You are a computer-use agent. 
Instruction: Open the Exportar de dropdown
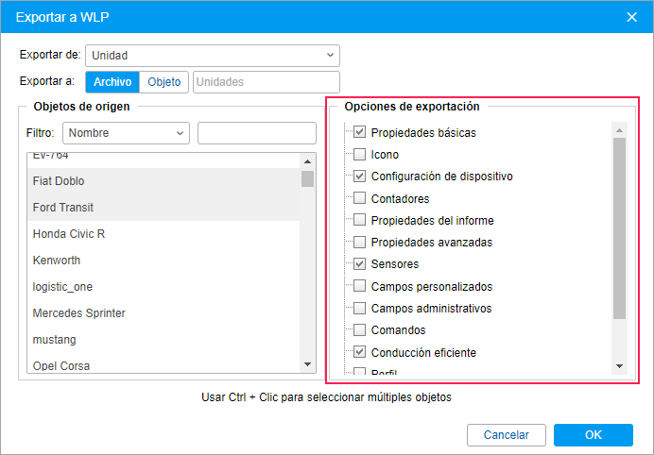(x=213, y=56)
